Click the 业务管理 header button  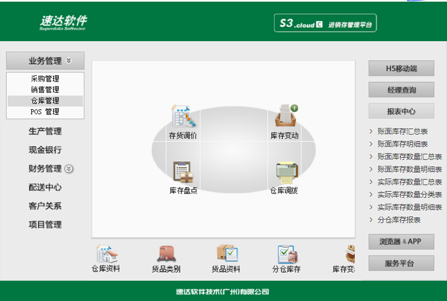tap(45, 61)
